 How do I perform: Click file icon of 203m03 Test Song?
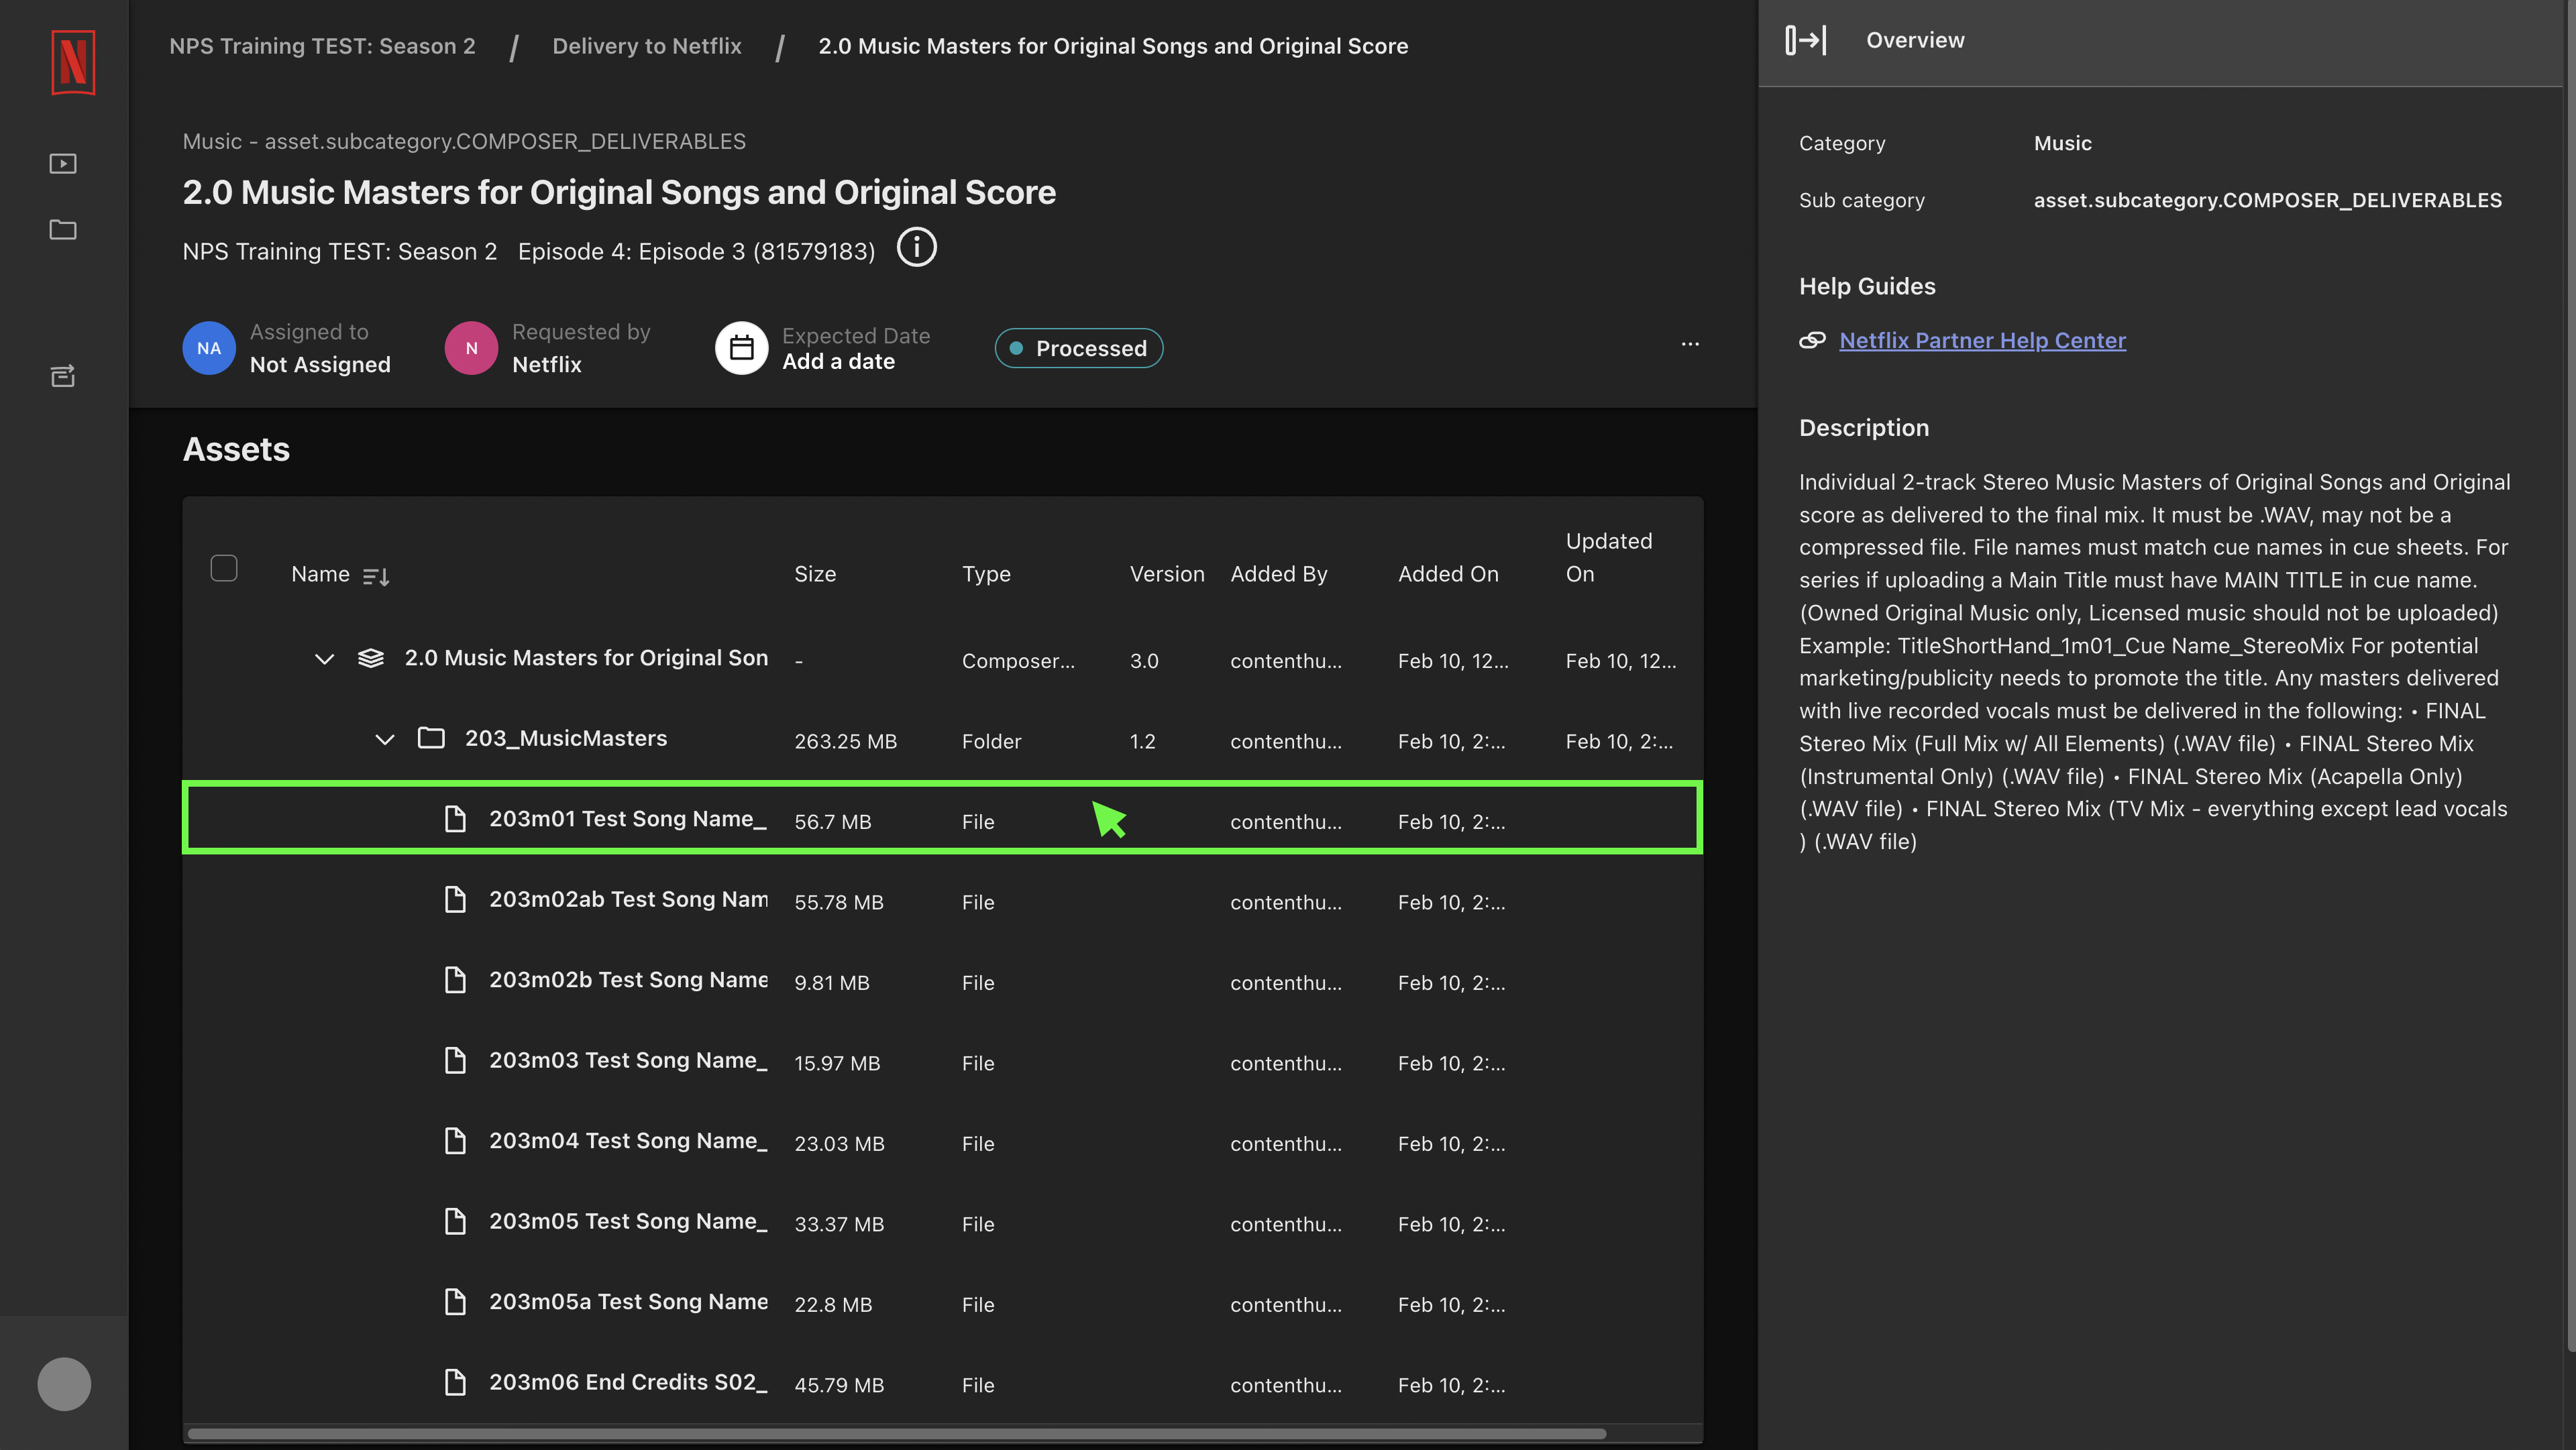455,1060
